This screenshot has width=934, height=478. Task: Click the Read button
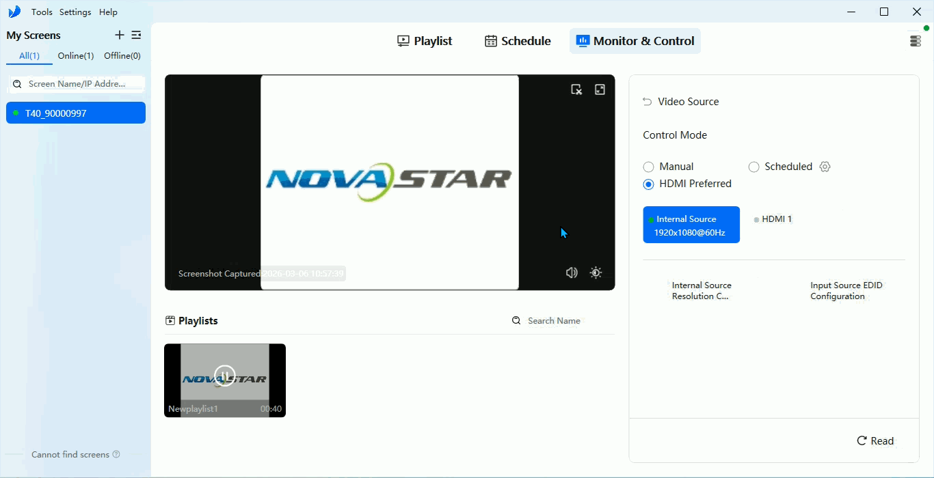(x=876, y=440)
